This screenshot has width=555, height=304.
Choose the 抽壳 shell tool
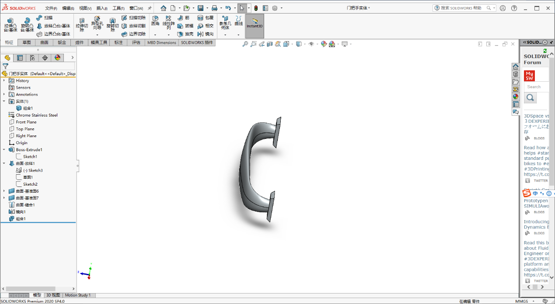pyautogui.click(x=185, y=34)
